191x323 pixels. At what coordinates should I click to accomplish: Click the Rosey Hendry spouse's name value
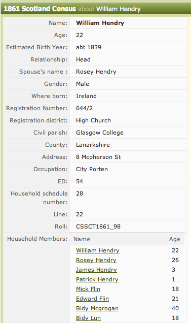pyautogui.click(x=96, y=72)
